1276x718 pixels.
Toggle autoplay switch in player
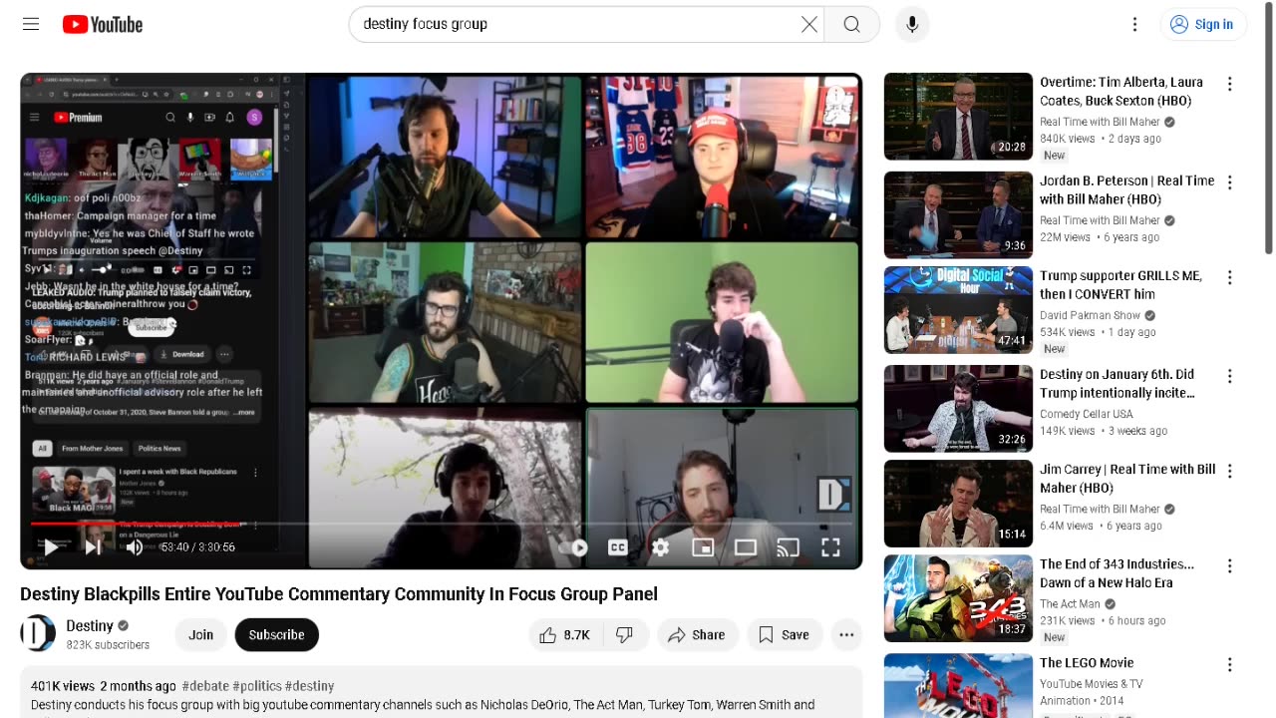click(574, 546)
